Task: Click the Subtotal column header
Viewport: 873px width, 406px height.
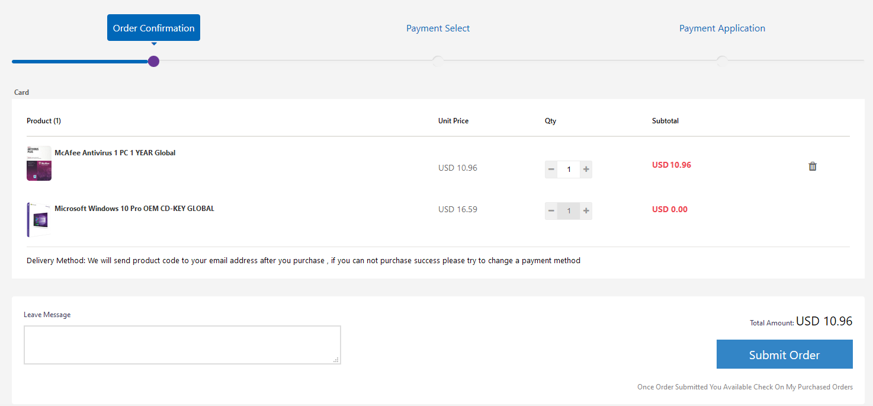Action: pos(665,121)
